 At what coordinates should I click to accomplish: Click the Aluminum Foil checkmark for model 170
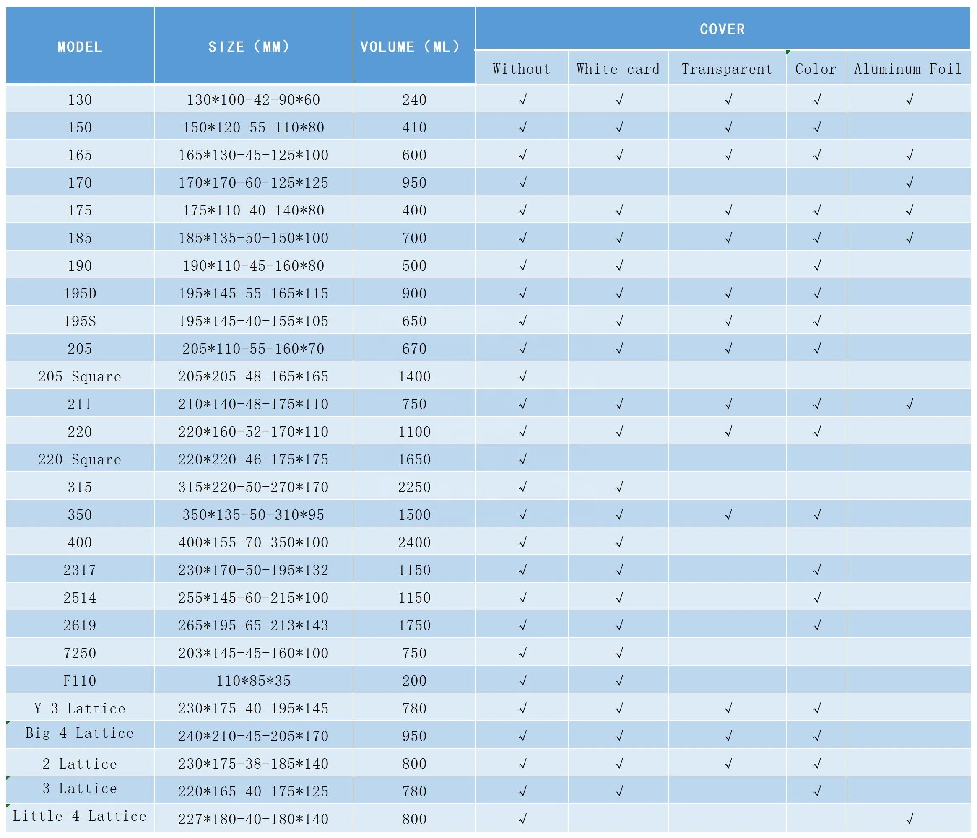pyautogui.click(x=909, y=182)
